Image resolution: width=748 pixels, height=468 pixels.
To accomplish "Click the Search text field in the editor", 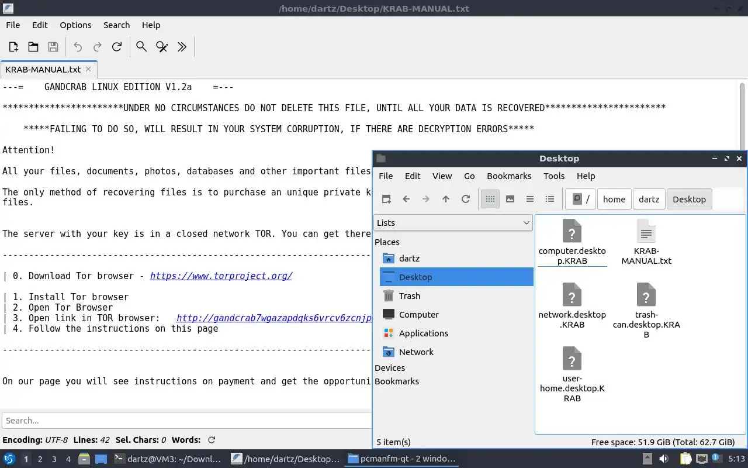I will (187, 420).
